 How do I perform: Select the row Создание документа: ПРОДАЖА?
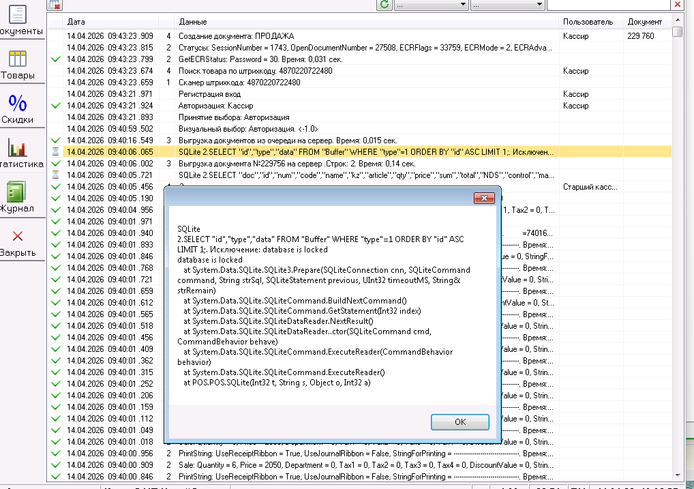click(x=359, y=36)
